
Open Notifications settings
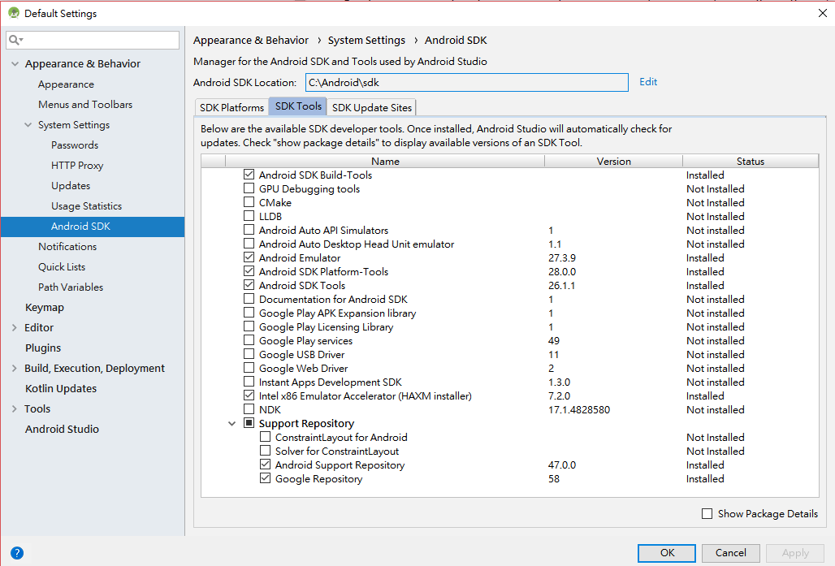pos(67,247)
